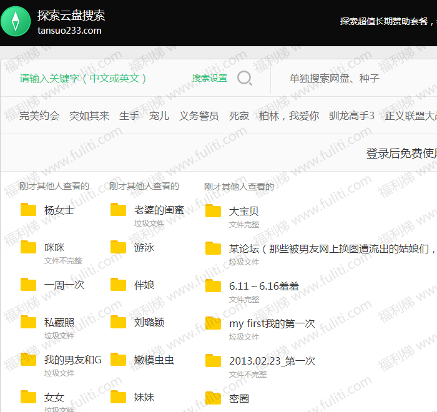Select the folder icon next to 大宝贝
Screen dimensions: 437x412
[214, 211]
